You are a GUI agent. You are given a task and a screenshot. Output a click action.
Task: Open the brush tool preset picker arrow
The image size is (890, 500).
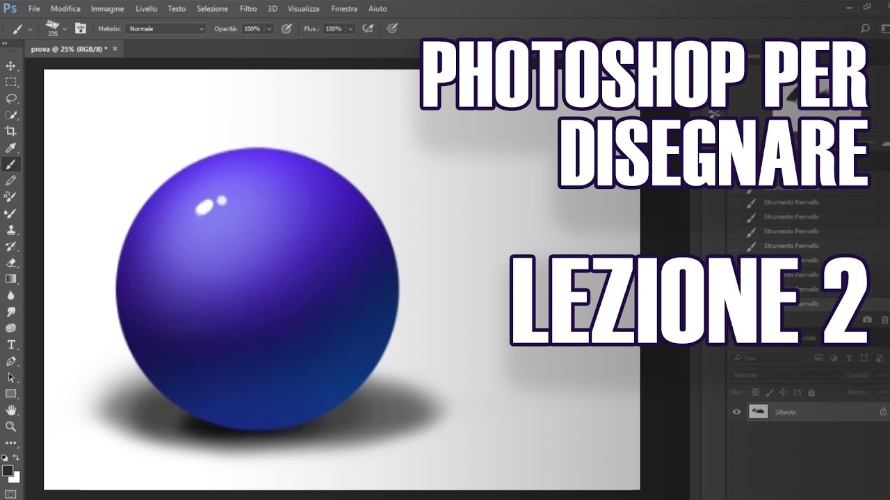(x=30, y=29)
